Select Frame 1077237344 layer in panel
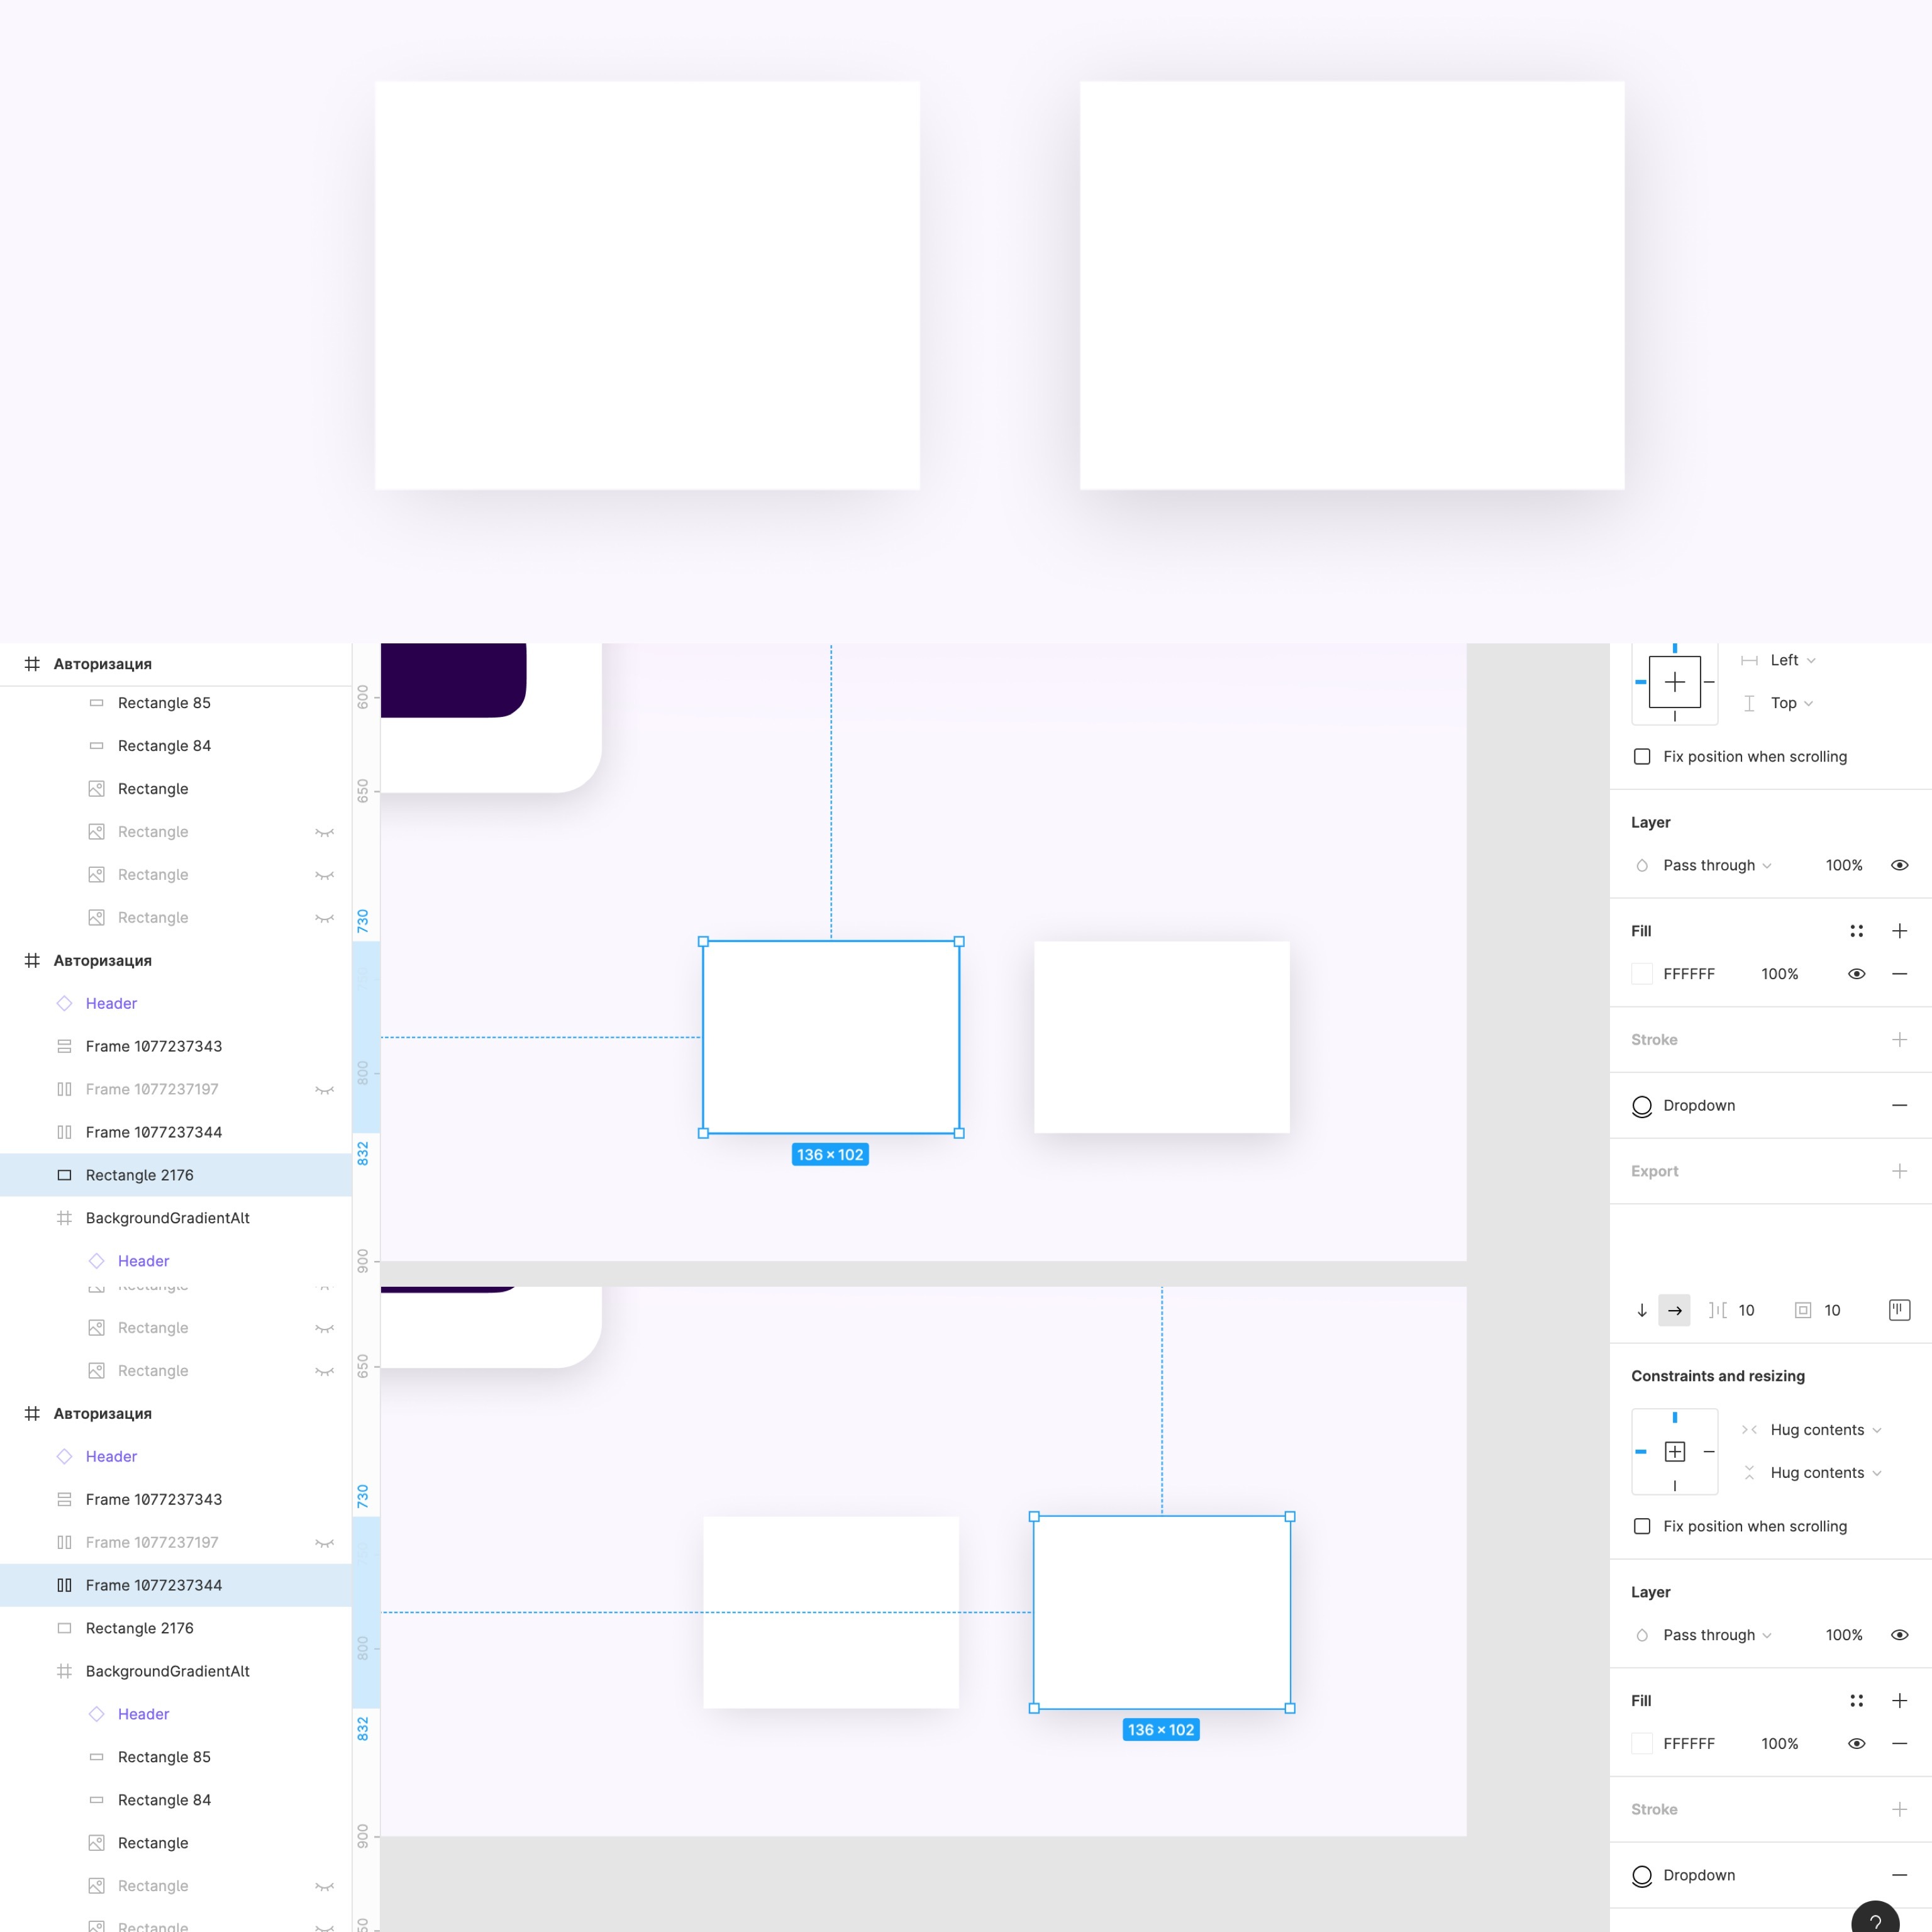This screenshot has height=1932, width=1932. (x=156, y=1584)
